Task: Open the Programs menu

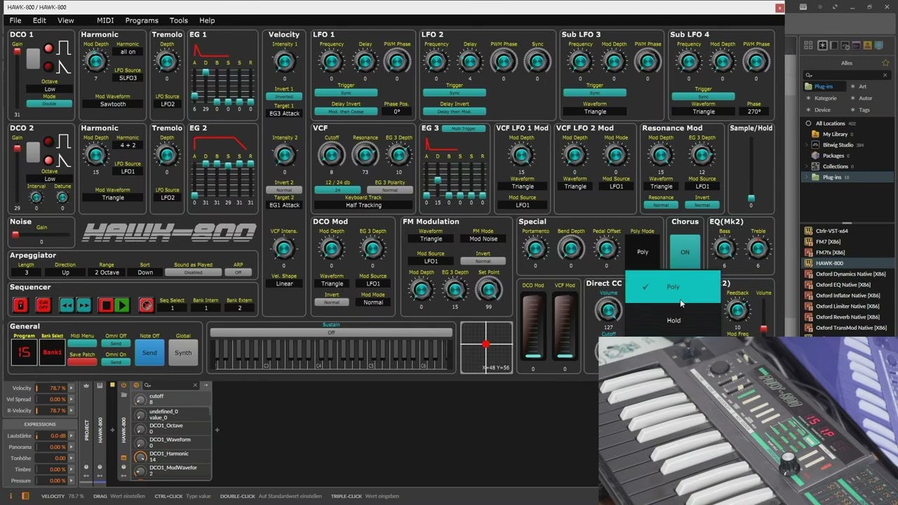Action: tap(142, 20)
